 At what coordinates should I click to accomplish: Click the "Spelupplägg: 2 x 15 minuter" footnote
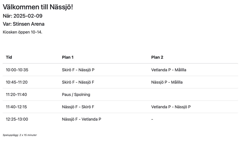[20, 135]
